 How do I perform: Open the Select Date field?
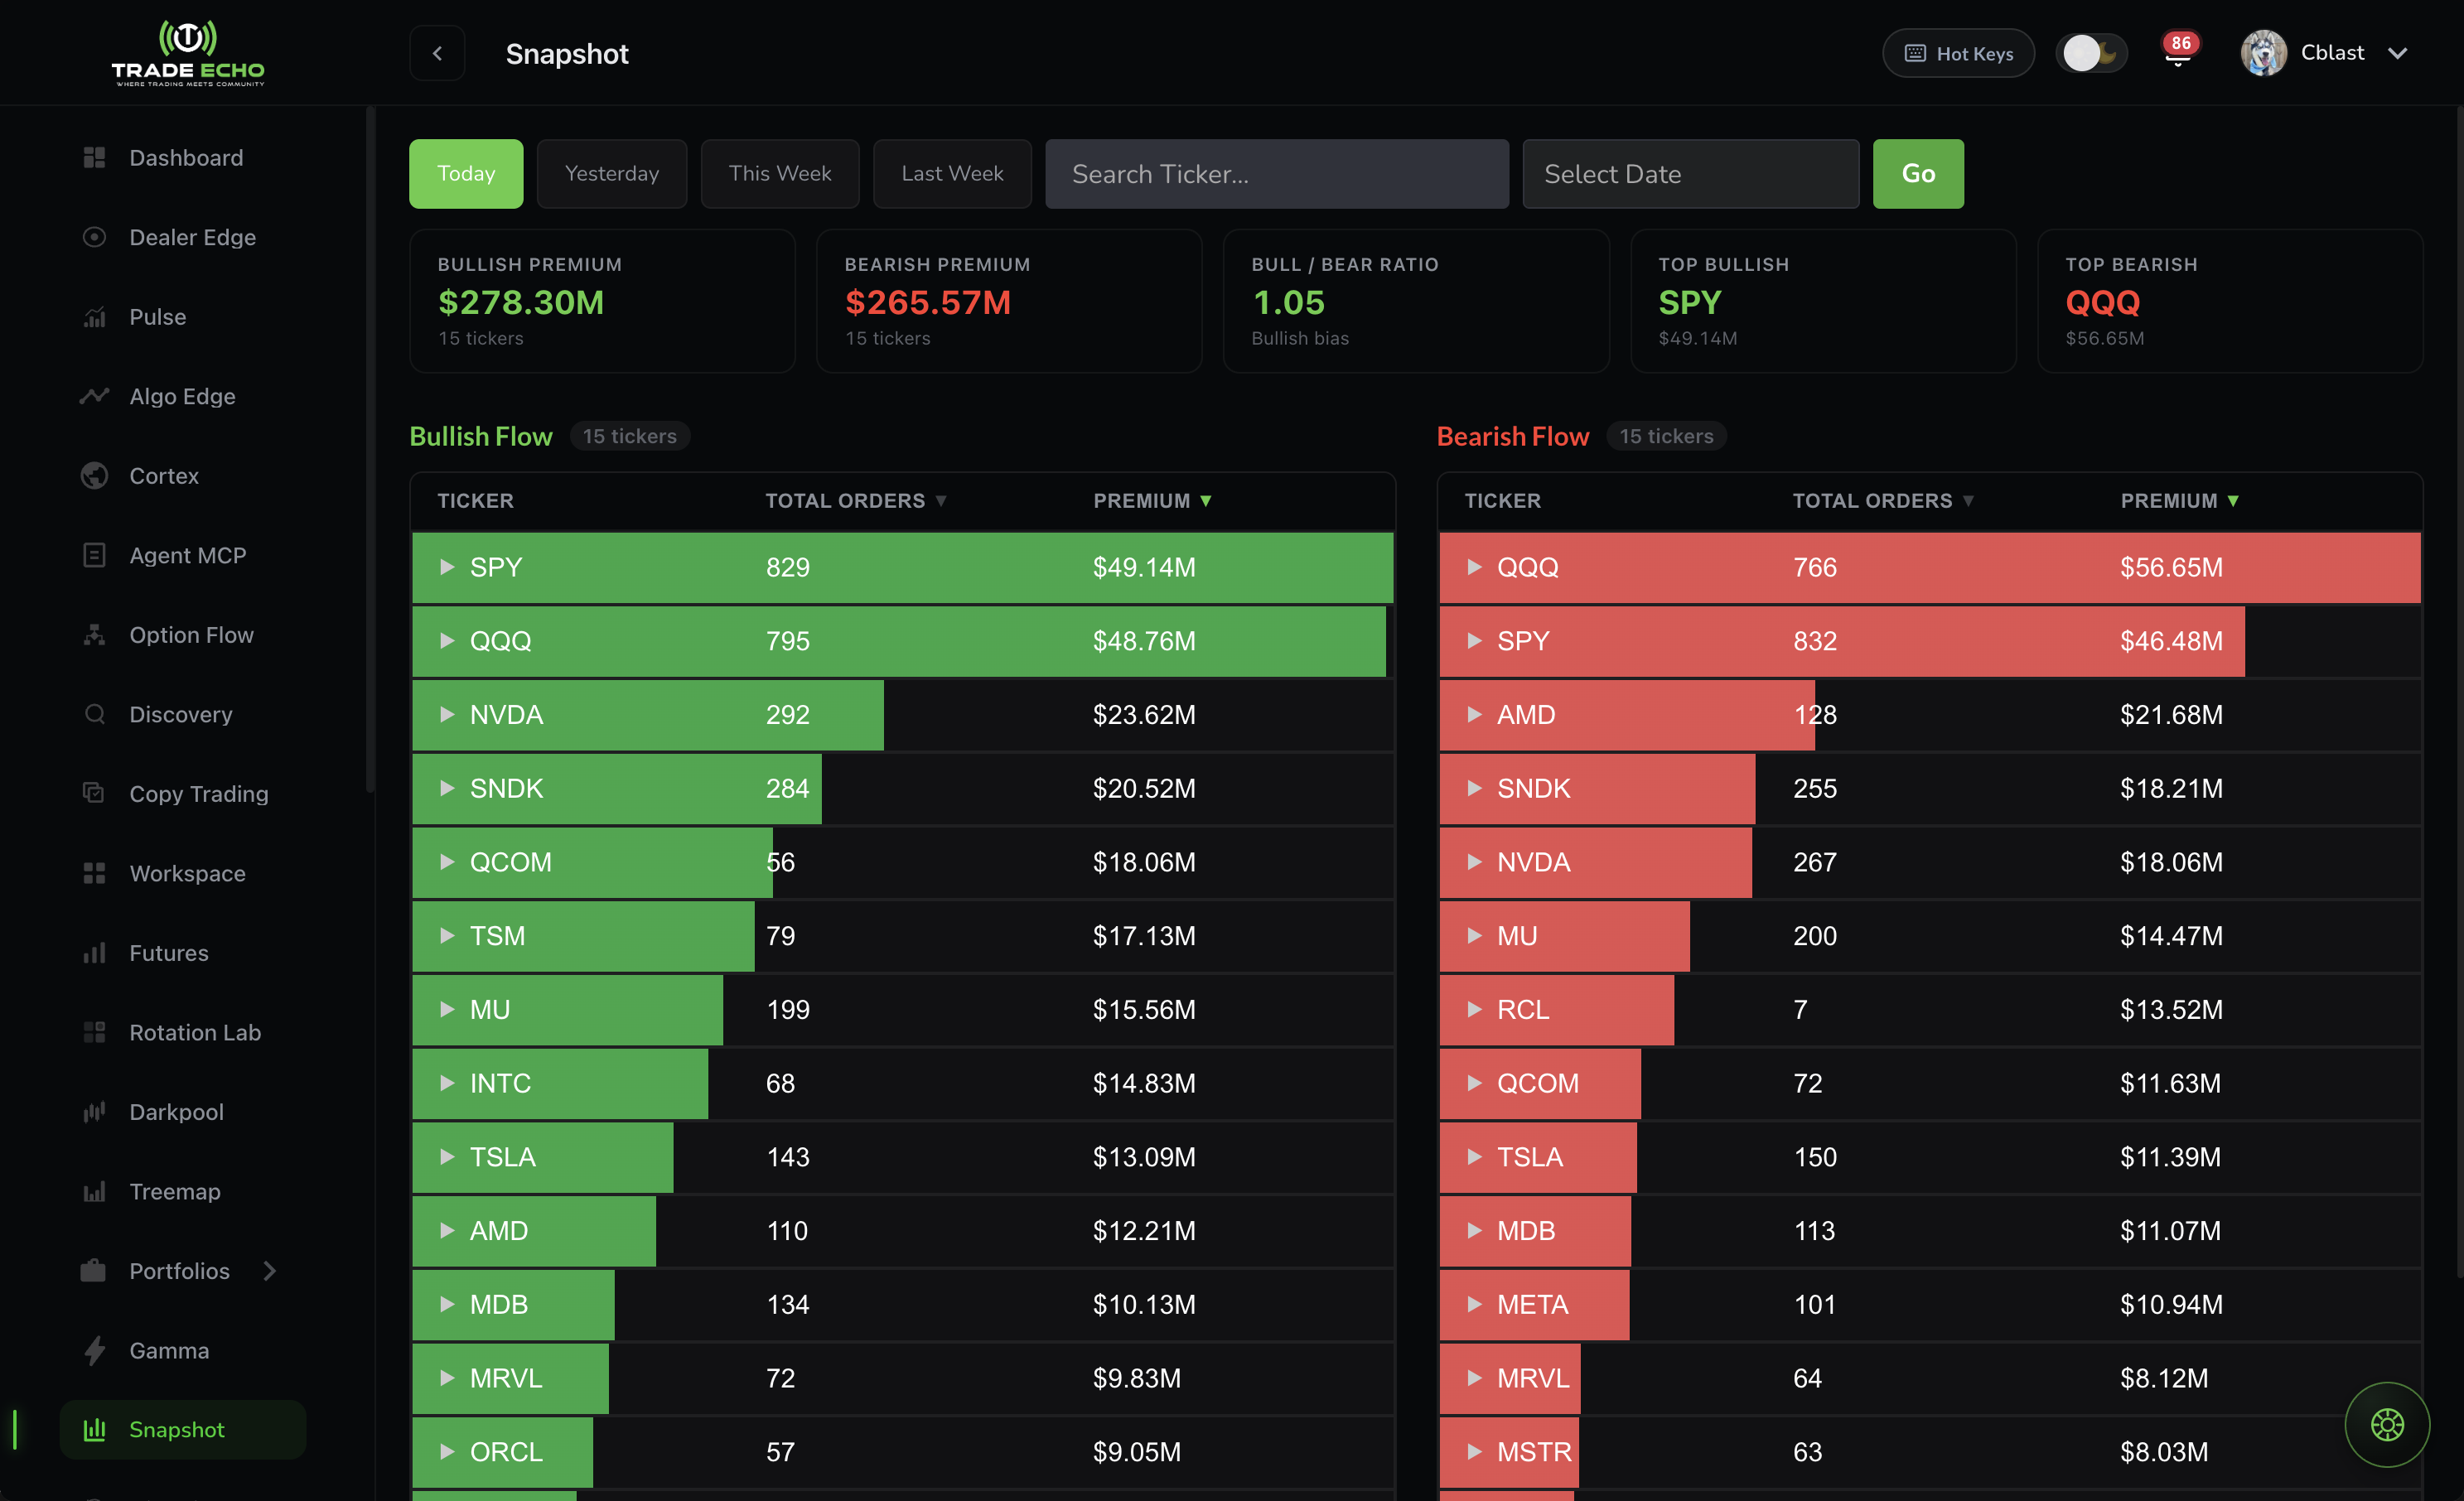tap(1691, 174)
